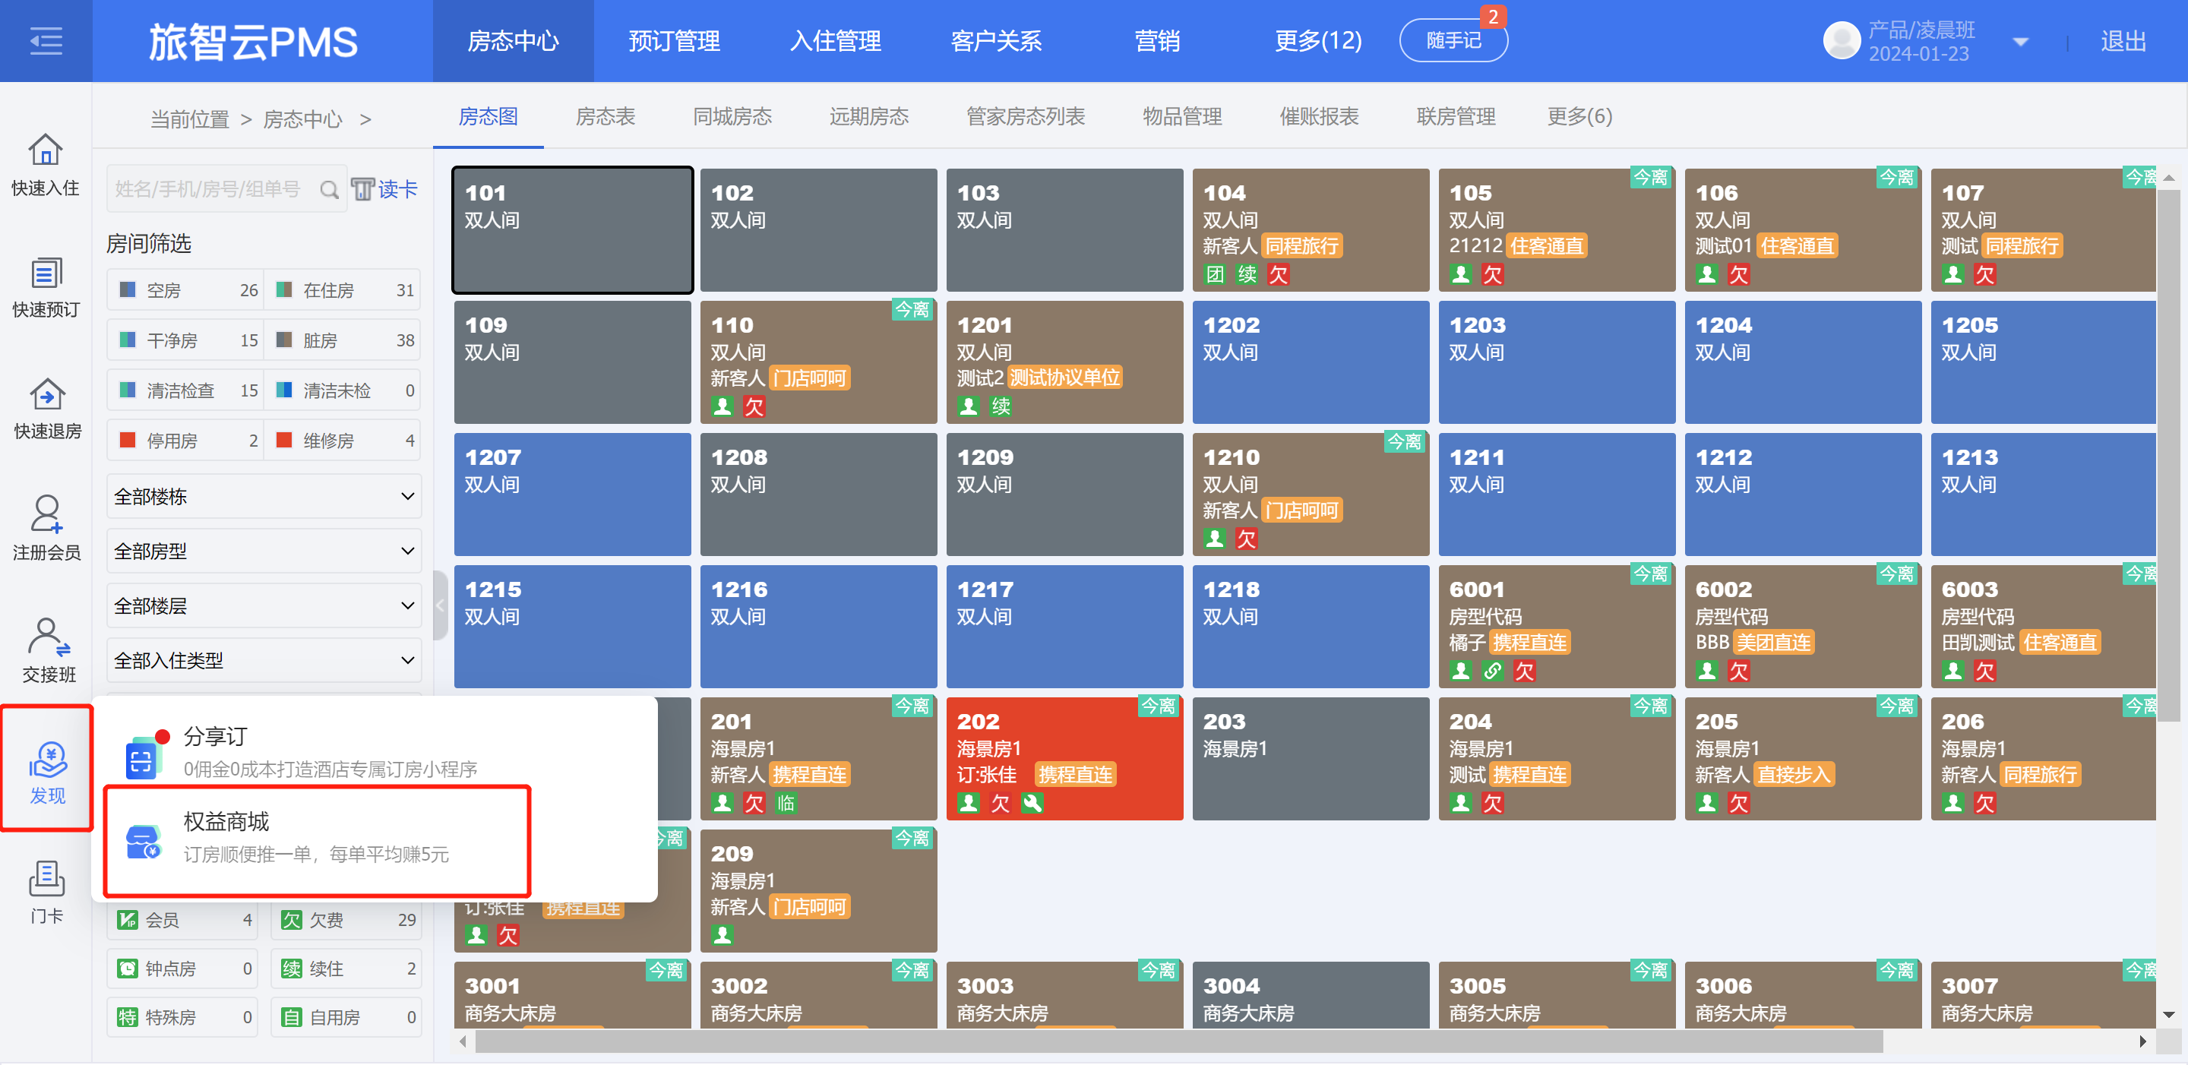Select the room 101 card
Screen dimensions: 2188x1065
(x=573, y=230)
